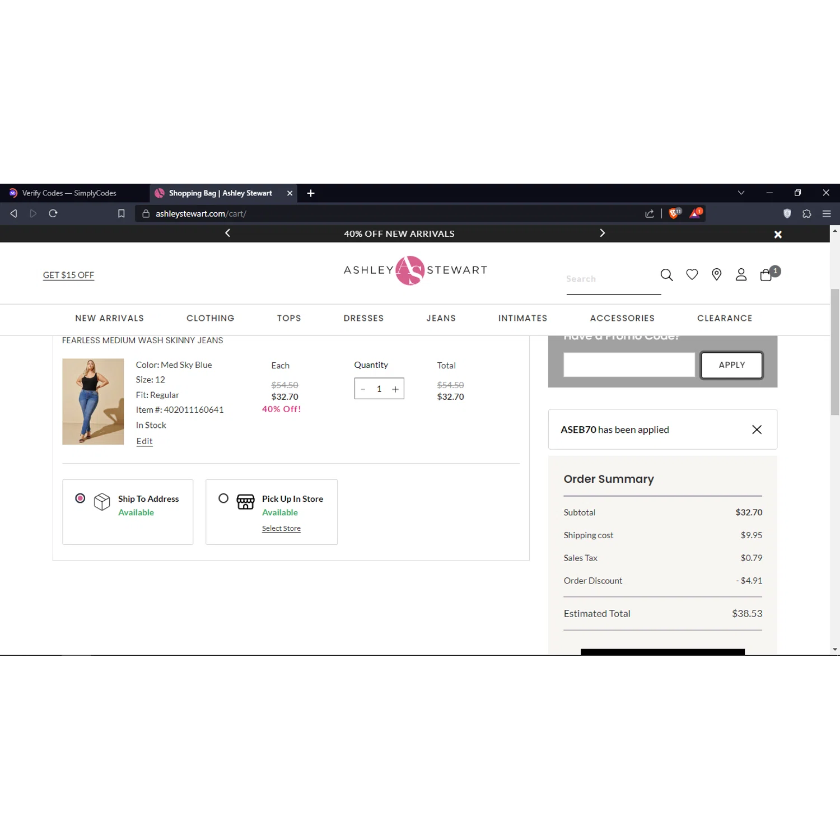Click the scrollbar up arrow

(x=835, y=230)
